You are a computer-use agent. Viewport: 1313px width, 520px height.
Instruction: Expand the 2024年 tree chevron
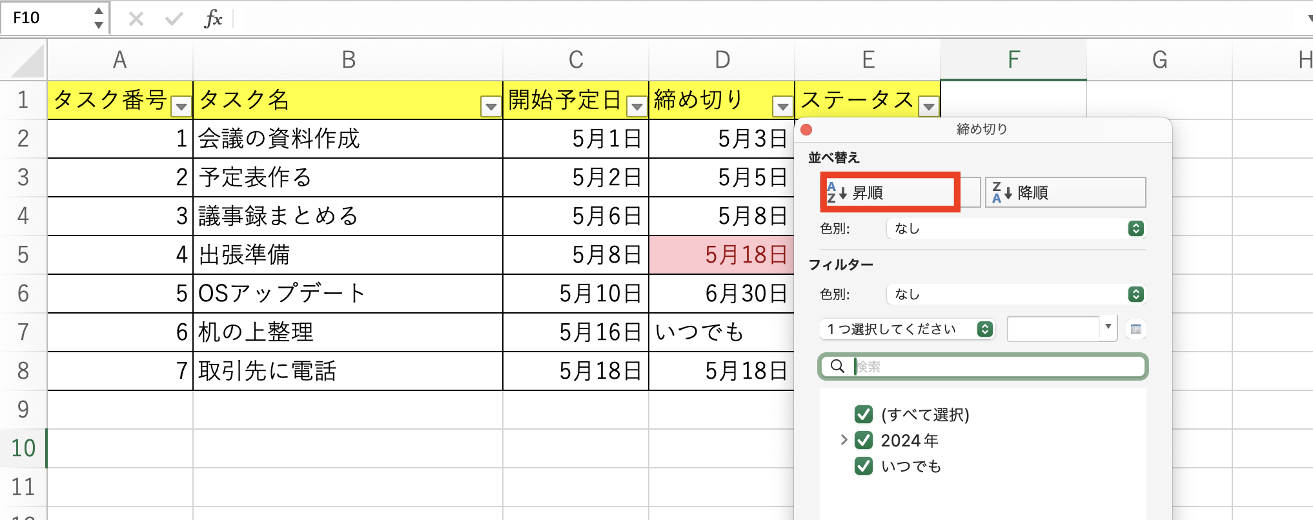coord(844,440)
